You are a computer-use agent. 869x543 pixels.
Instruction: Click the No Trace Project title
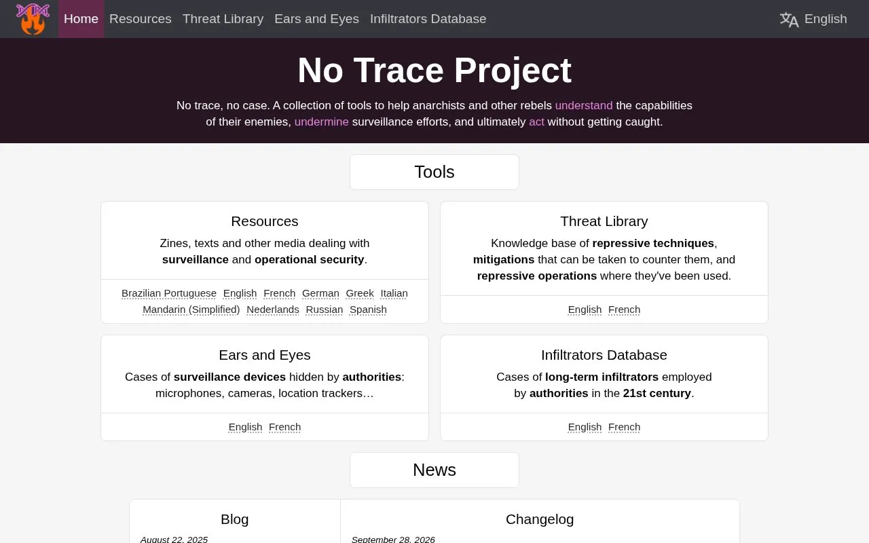434,70
